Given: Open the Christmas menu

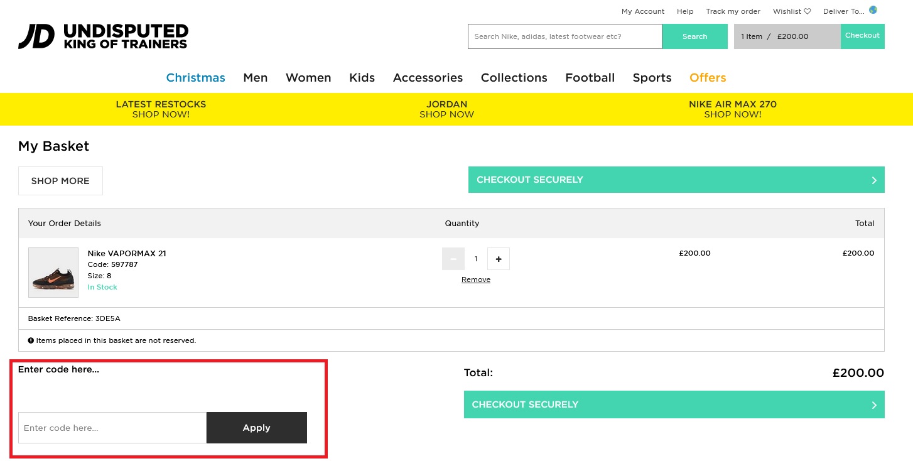Looking at the screenshot, I should coord(195,78).
